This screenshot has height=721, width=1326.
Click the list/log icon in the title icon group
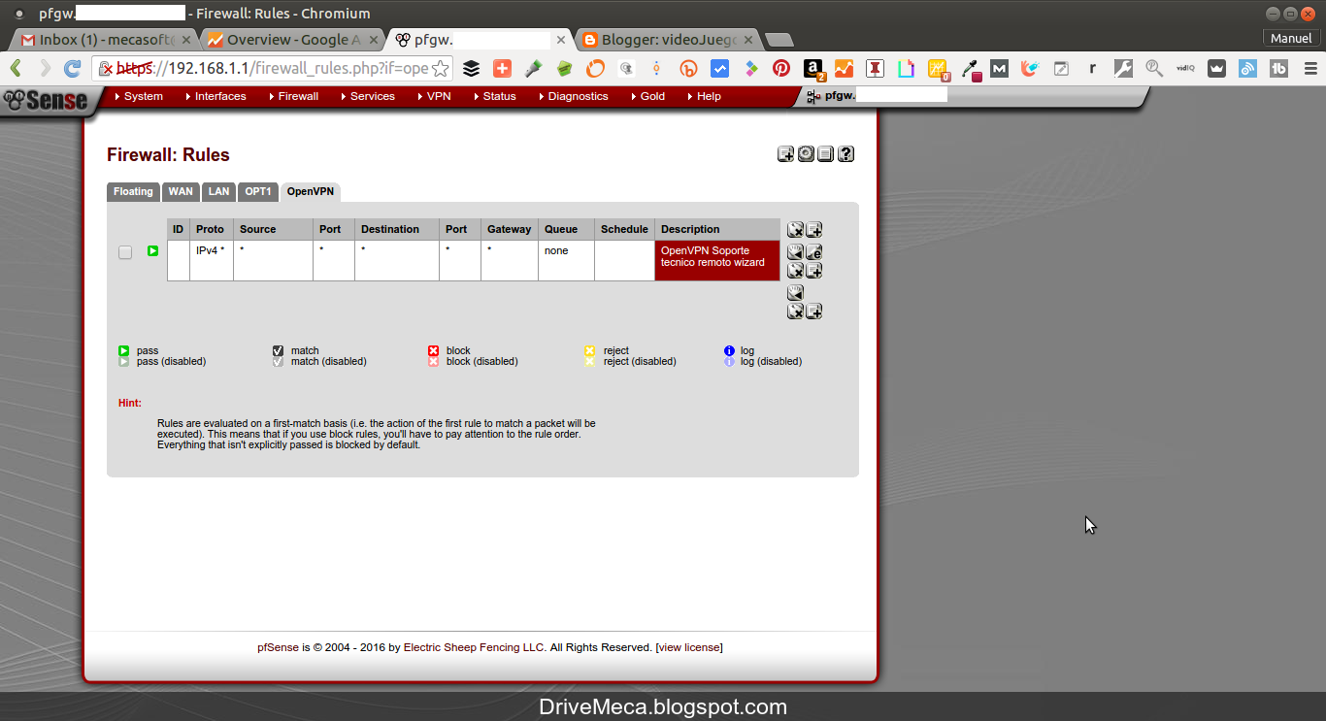825,154
